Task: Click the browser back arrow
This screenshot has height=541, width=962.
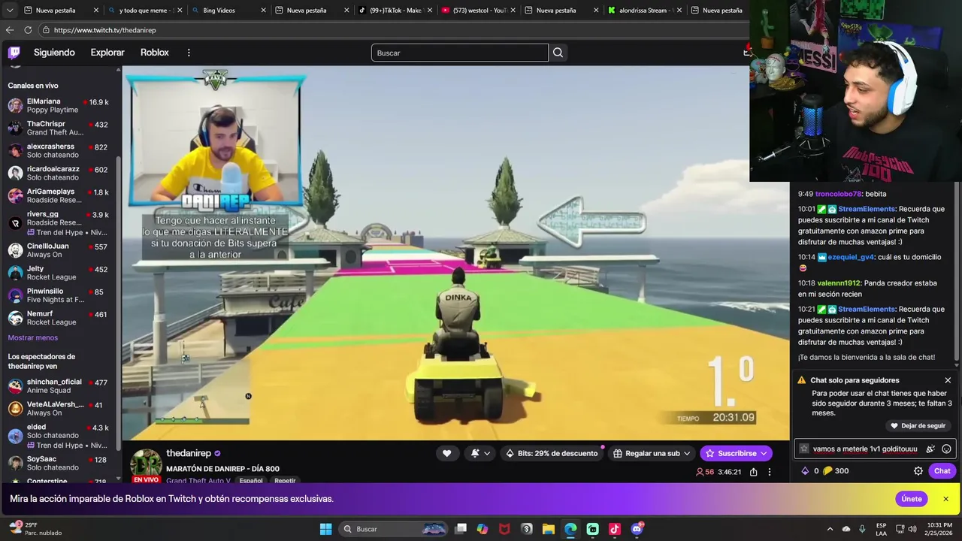Action: 10,30
